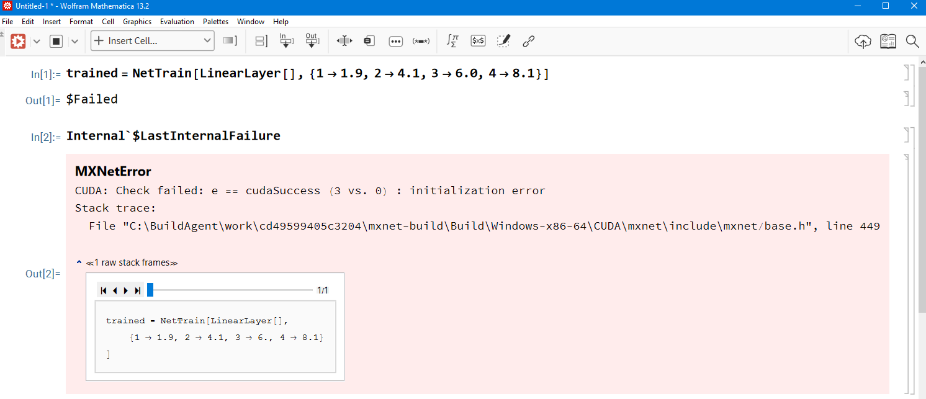Click the stack frame slider handle
Screen dimensions: 926x399
[x=150, y=290]
